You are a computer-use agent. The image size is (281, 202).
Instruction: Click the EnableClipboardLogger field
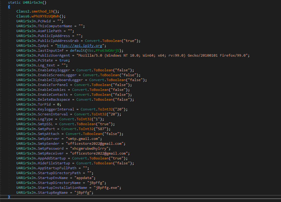pos(60,80)
